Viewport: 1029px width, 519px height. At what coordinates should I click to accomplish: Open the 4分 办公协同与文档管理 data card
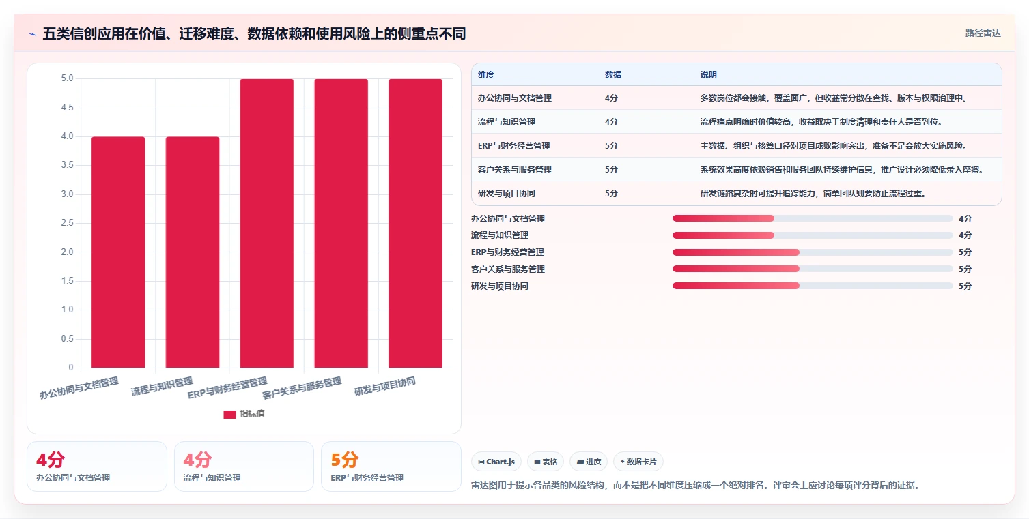pos(97,466)
